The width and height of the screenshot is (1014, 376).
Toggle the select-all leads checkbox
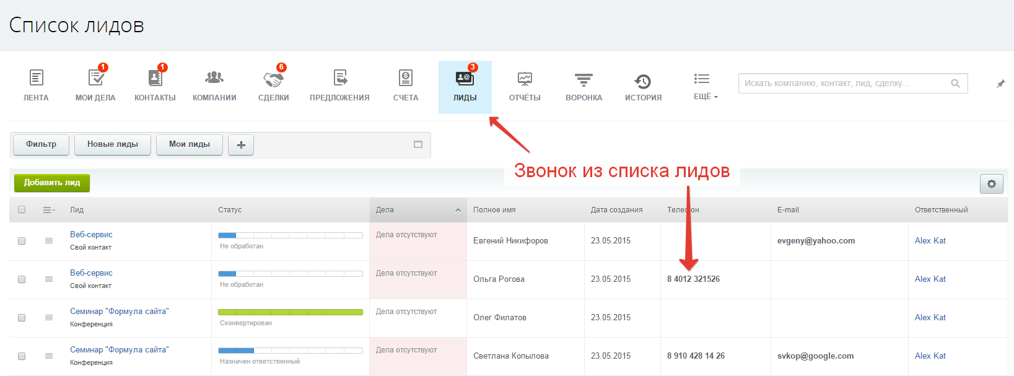click(22, 210)
